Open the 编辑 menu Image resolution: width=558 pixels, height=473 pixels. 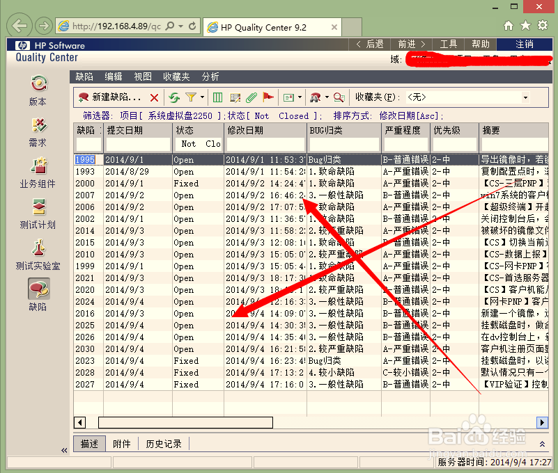(x=114, y=77)
